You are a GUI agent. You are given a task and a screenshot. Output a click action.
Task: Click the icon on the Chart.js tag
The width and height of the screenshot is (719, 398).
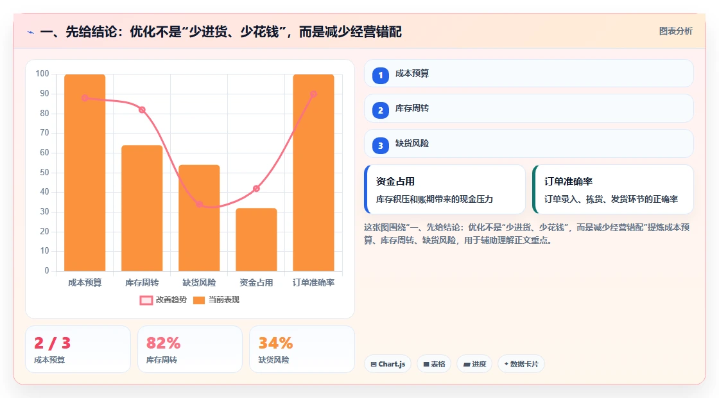tap(374, 365)
